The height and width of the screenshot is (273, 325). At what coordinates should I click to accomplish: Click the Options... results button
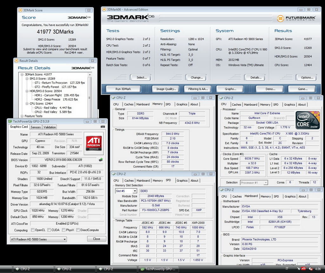tap(307, 77)
